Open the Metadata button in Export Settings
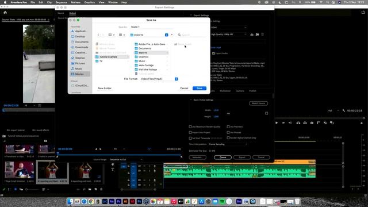The height and width of the screenshot is (207, 368). [x=198, y=157]
